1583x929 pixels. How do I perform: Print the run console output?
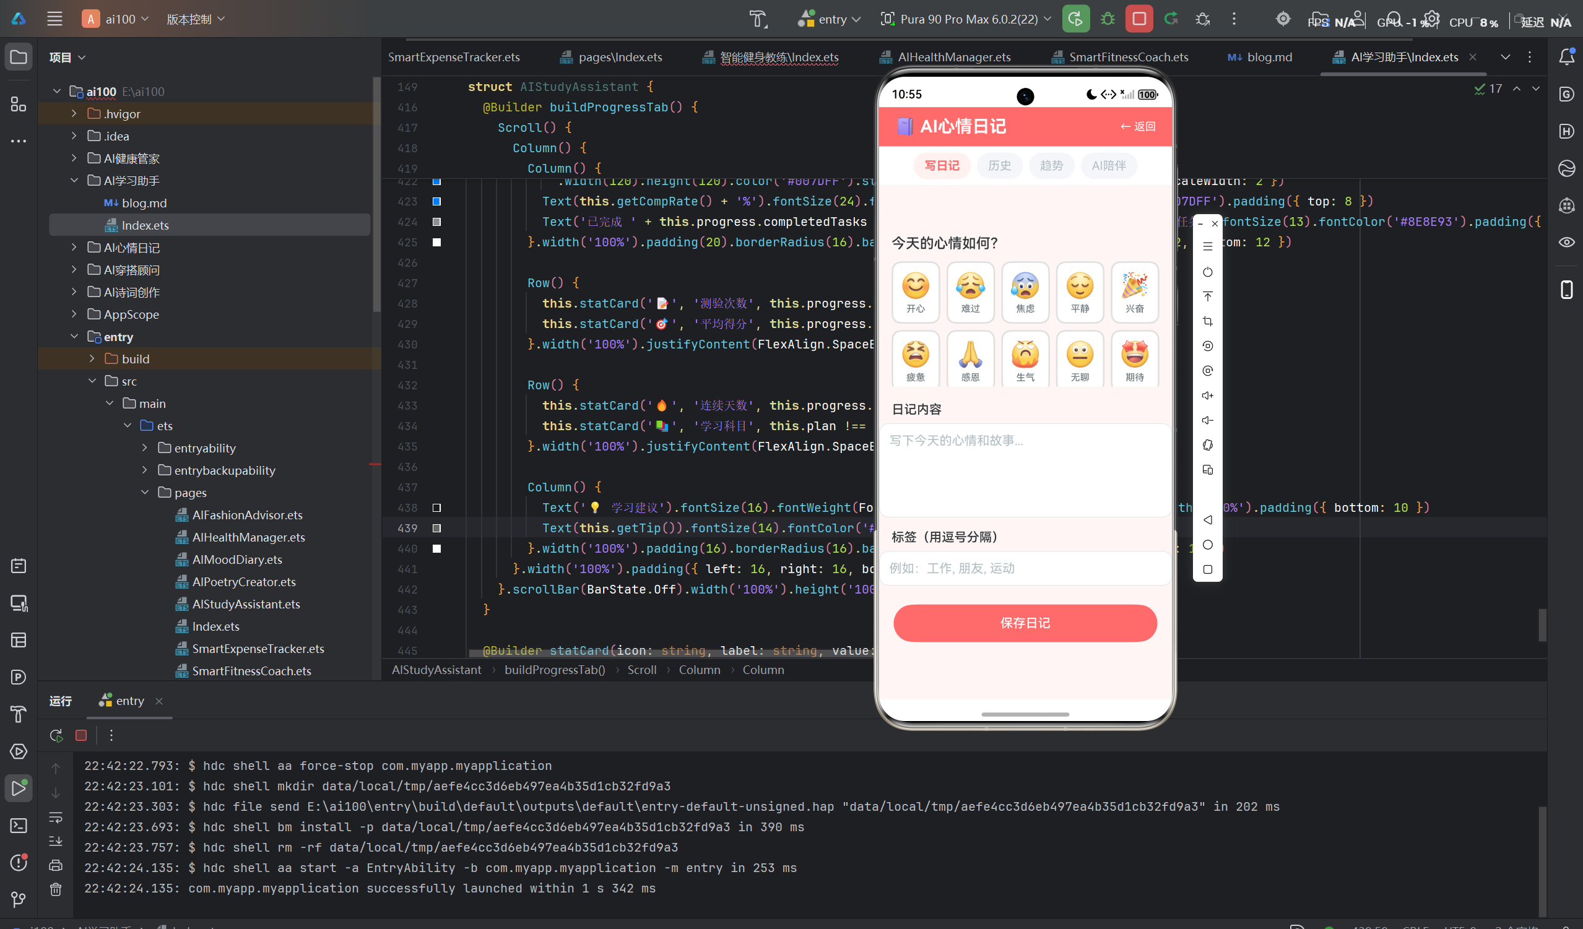55,865
